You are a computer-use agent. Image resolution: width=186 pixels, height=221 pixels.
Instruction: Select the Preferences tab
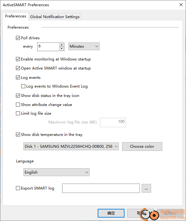click(16, 16)
